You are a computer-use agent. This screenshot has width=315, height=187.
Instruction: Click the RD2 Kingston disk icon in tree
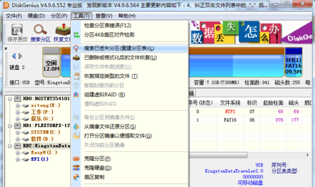[18, 146]
